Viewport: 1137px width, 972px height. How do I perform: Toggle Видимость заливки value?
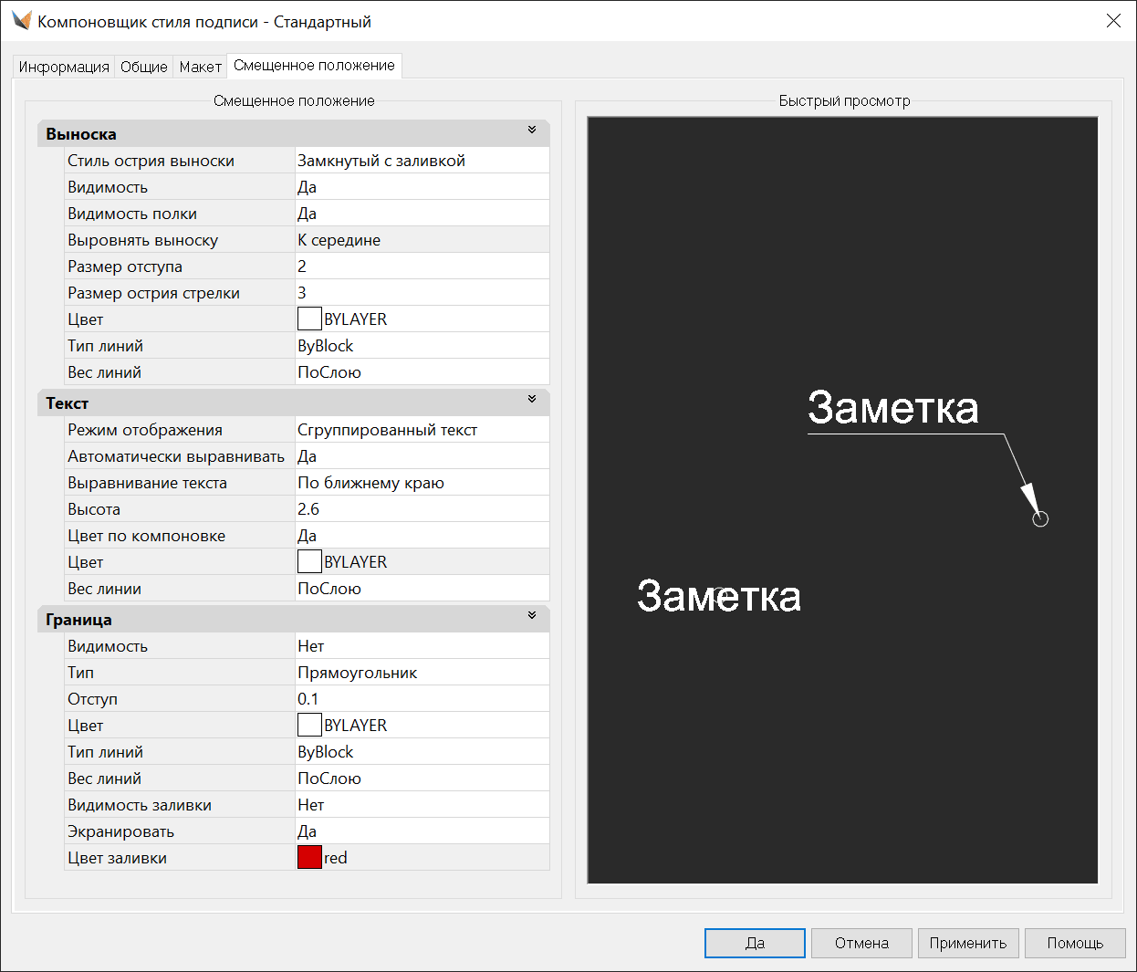tap(422, 805)
